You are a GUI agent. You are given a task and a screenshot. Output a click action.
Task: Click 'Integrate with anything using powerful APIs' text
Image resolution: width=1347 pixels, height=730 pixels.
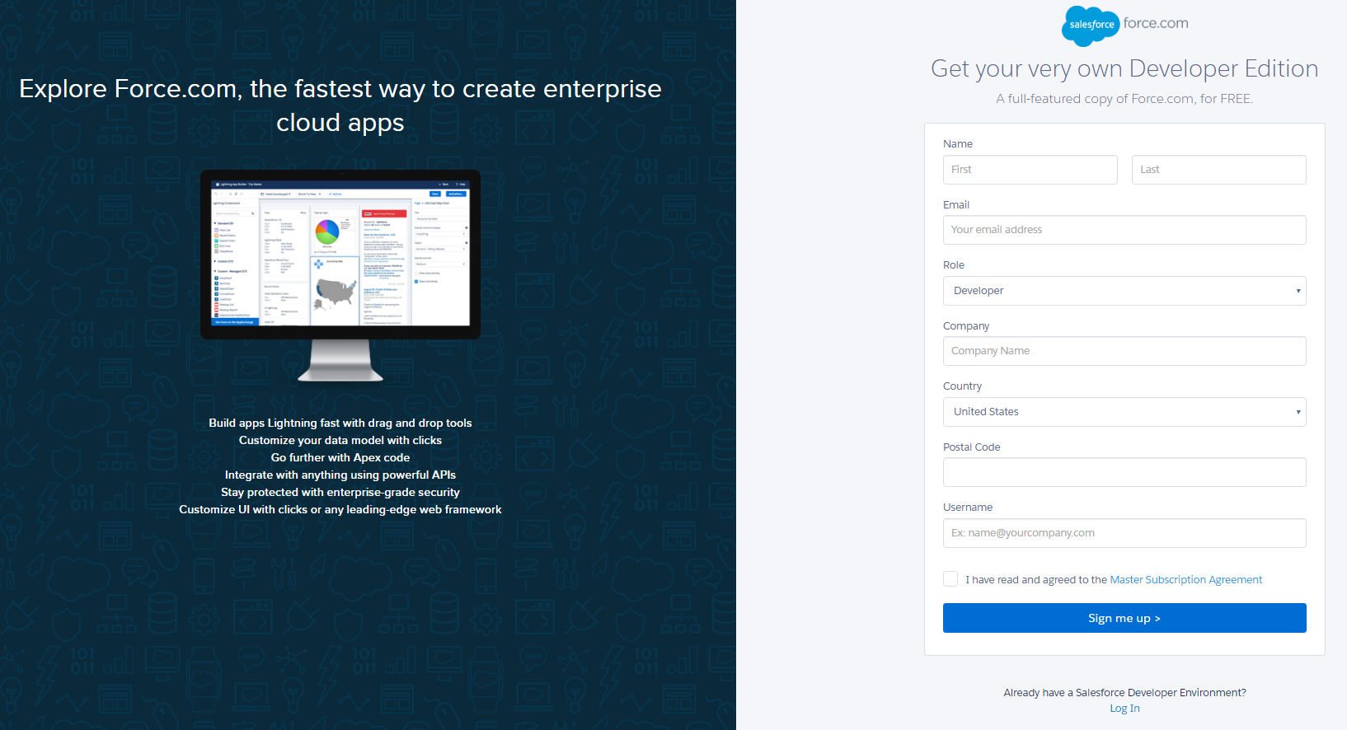pos(340,475)
